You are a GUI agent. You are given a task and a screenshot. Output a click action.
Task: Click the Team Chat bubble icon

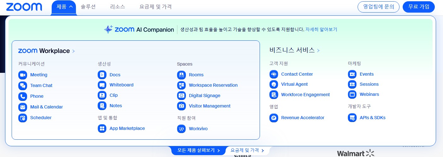(23, 86)
